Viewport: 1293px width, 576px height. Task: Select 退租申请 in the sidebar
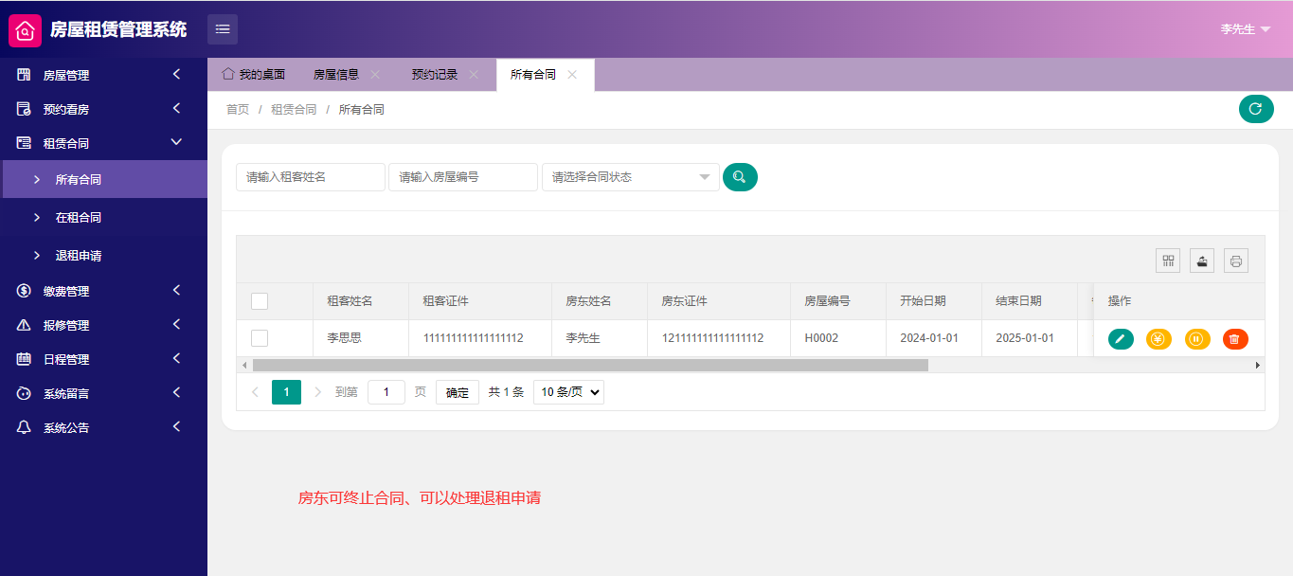[x=104, y=255]
